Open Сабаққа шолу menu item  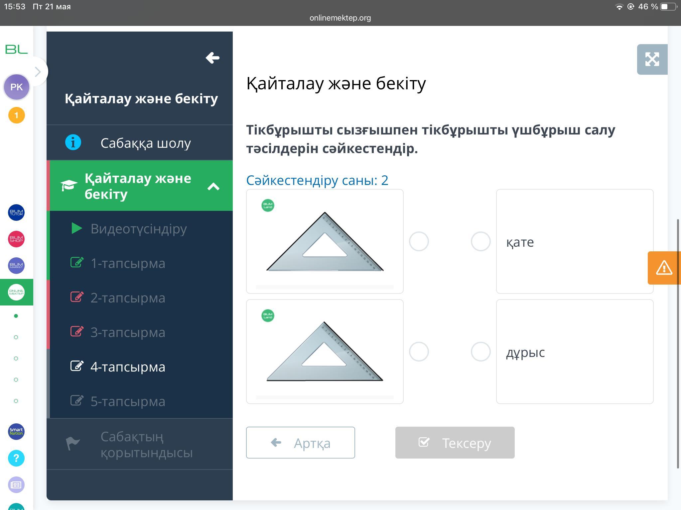[145, 143]
